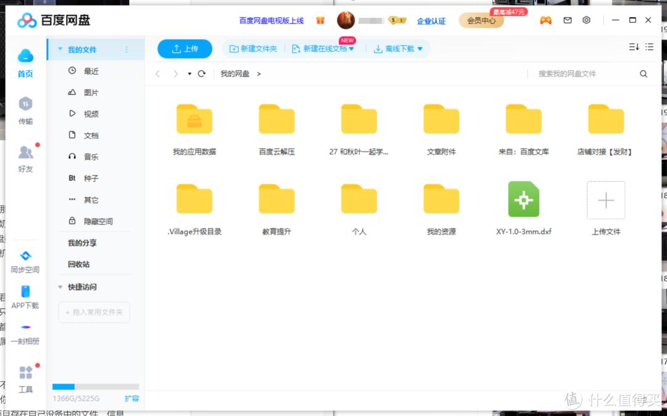Open the message envelope icon
The width and height of the screenshot is (667, 416).
568,20
